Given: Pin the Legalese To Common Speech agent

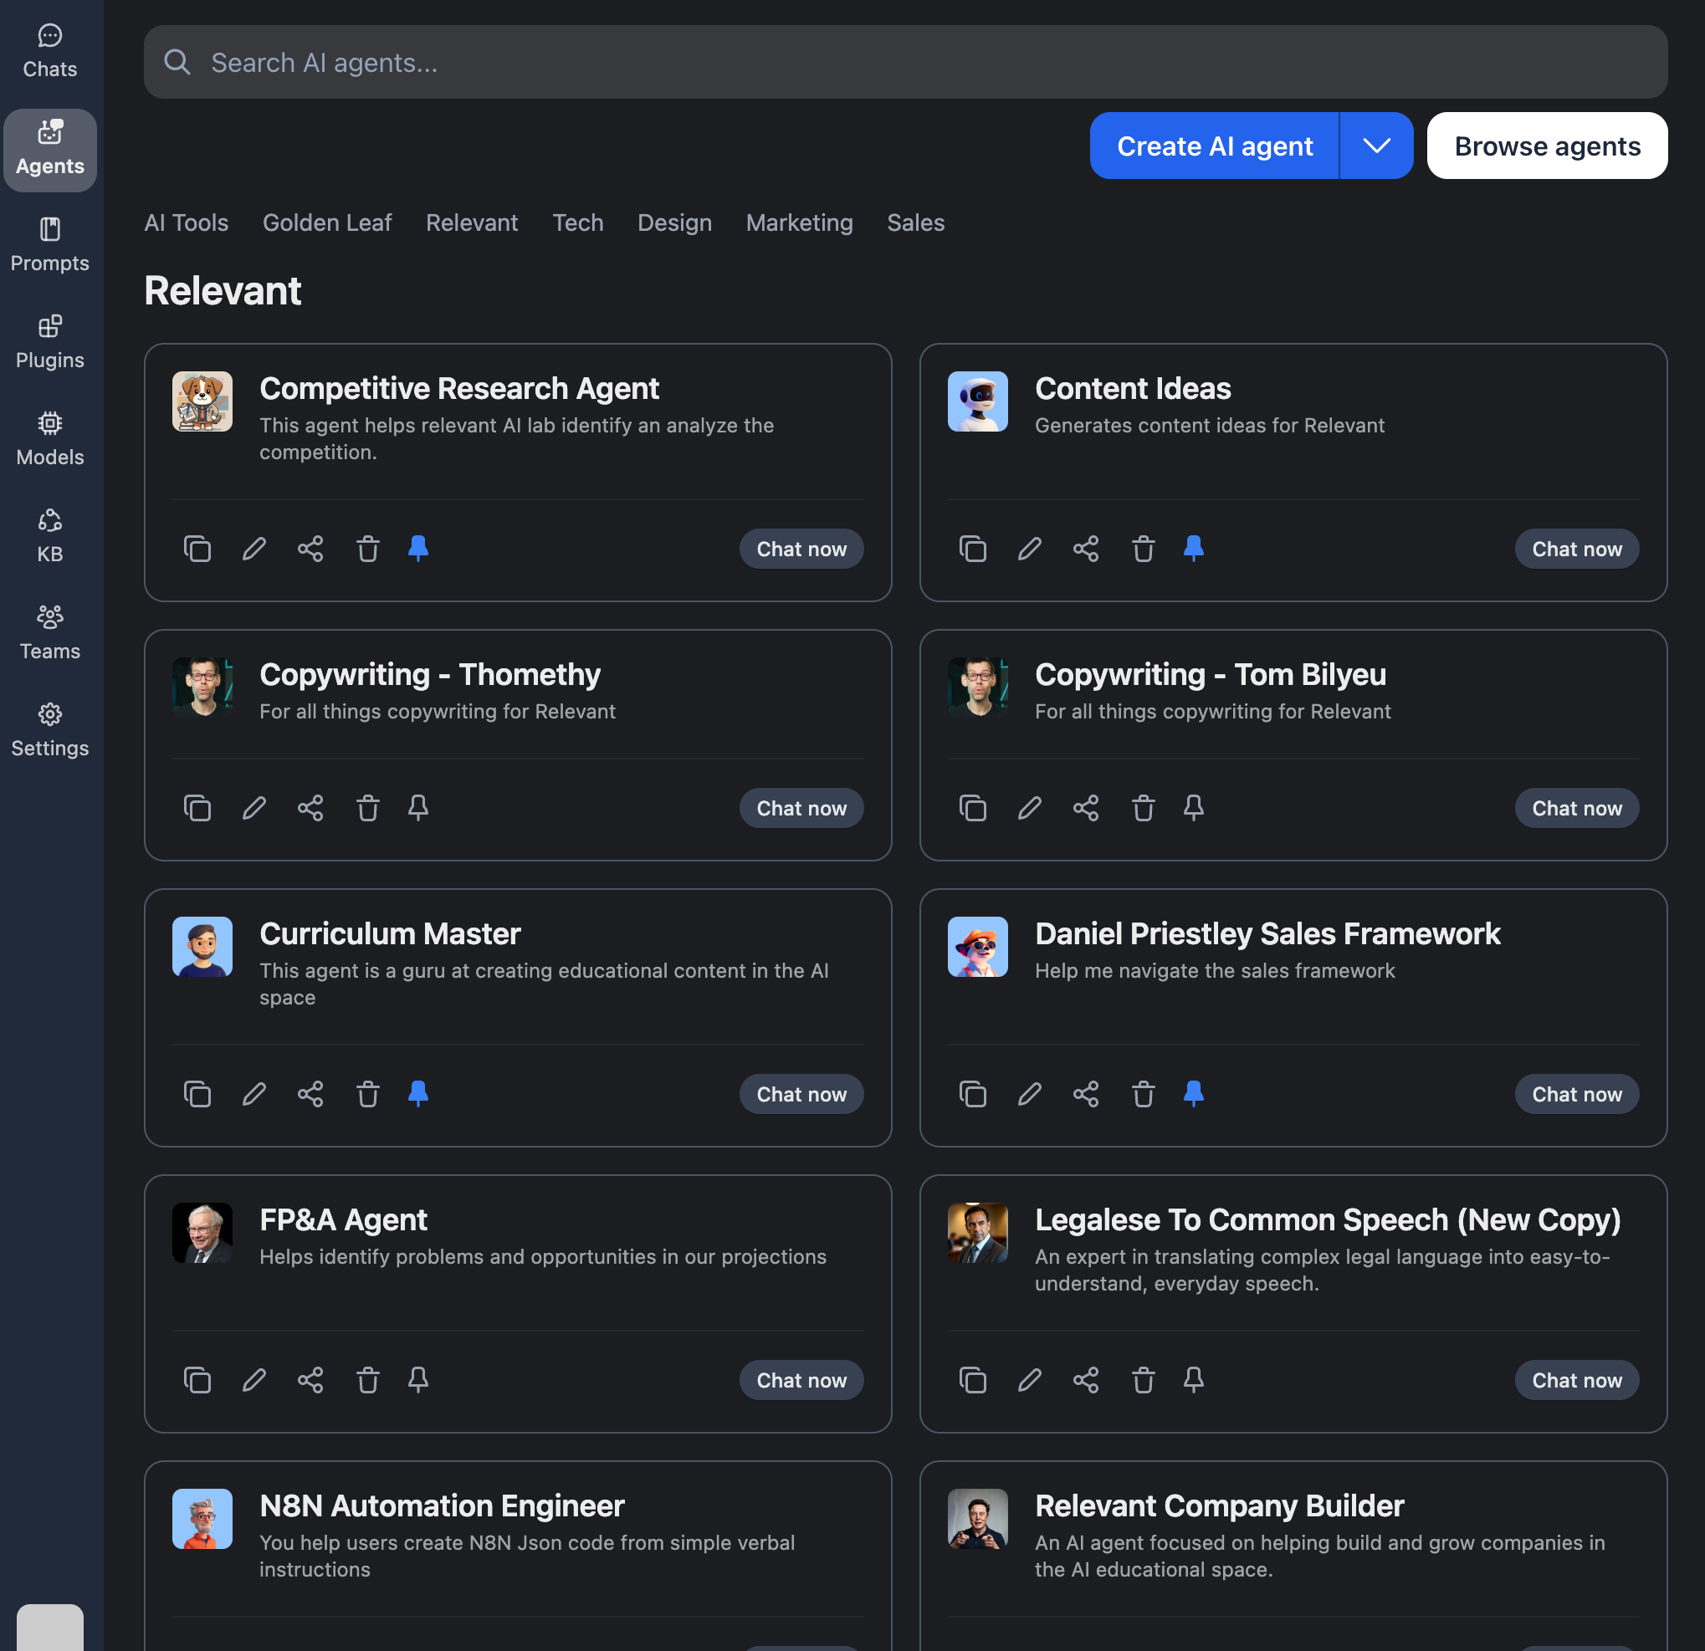Looking at the screenshot, I should 1194,1381.
